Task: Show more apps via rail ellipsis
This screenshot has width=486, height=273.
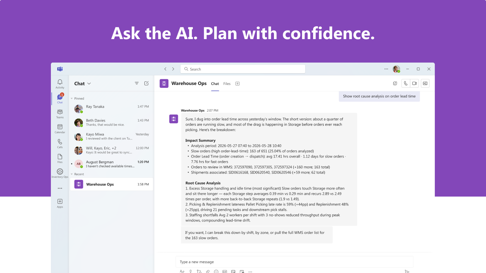Action: pyautogui.click(x=60, y=188)
